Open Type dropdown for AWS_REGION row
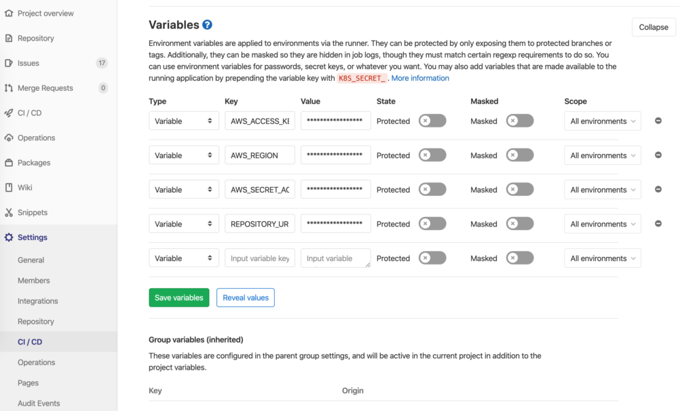The width and height of the screenshot is (695, 411). click(183, 155)
